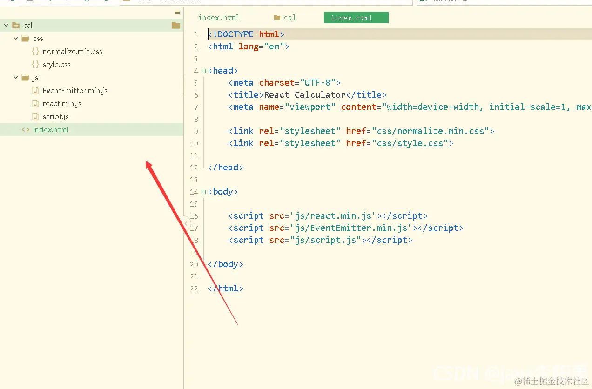
Task: Open script.js in the project tree
Action: click(55, 117)
